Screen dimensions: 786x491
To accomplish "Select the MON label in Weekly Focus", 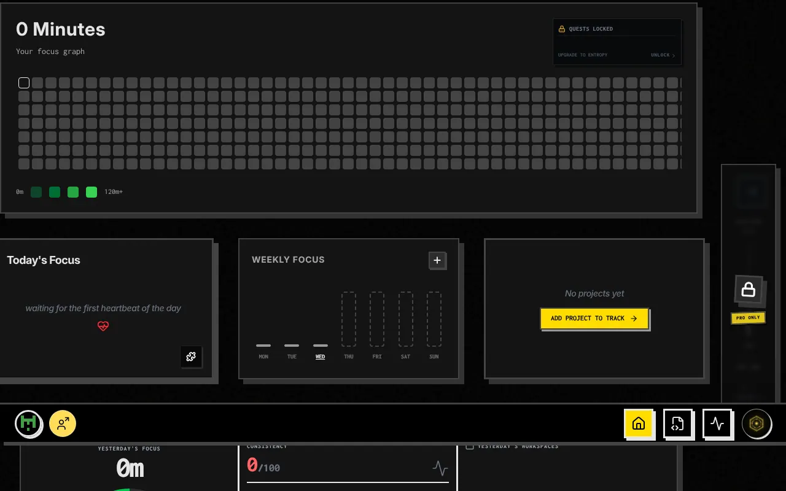I will 263,357.
